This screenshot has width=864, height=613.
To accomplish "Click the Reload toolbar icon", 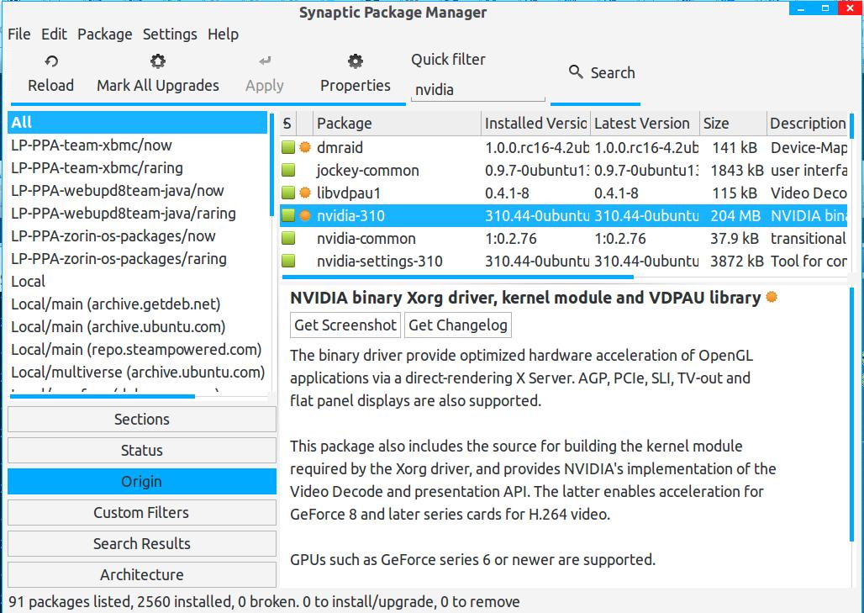I will [50, 61].
